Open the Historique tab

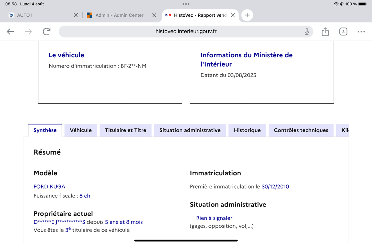247,130
